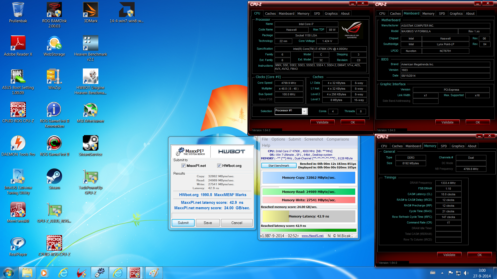Toggle the MaxxPI.net submit checkbox
The image size is (497, 279).
[x=184, y=166]
